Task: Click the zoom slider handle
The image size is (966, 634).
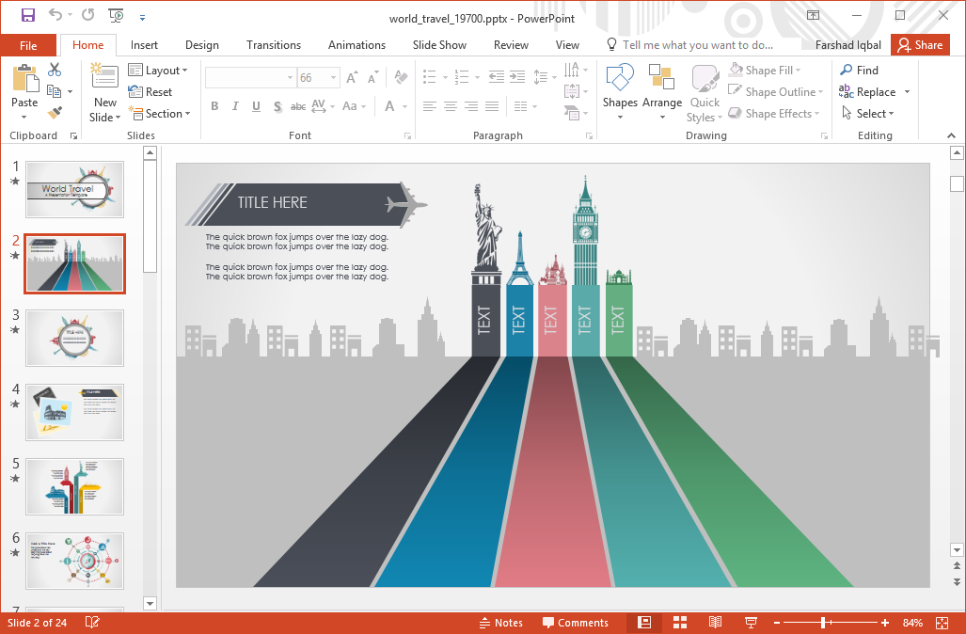Action: tap(823, 623)
